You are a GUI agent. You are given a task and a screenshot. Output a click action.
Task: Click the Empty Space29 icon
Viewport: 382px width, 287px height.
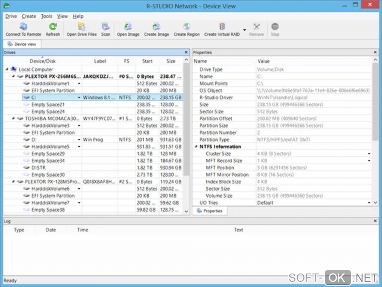coord(26,153)
